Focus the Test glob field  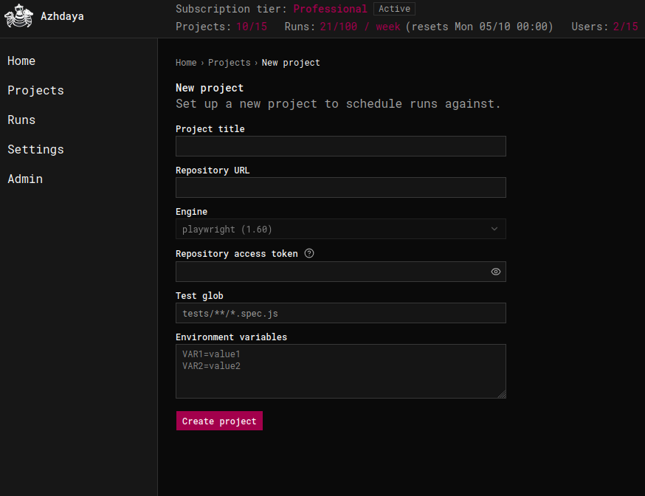(341, 313)
